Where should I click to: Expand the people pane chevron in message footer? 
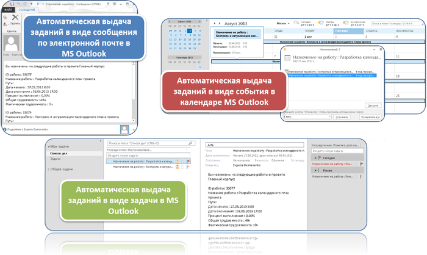[134, 130]
